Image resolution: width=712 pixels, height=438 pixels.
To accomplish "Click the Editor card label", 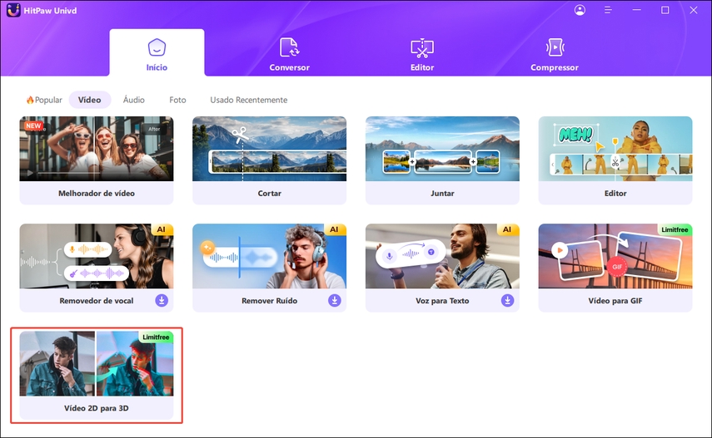I will (x=615, y=193).
